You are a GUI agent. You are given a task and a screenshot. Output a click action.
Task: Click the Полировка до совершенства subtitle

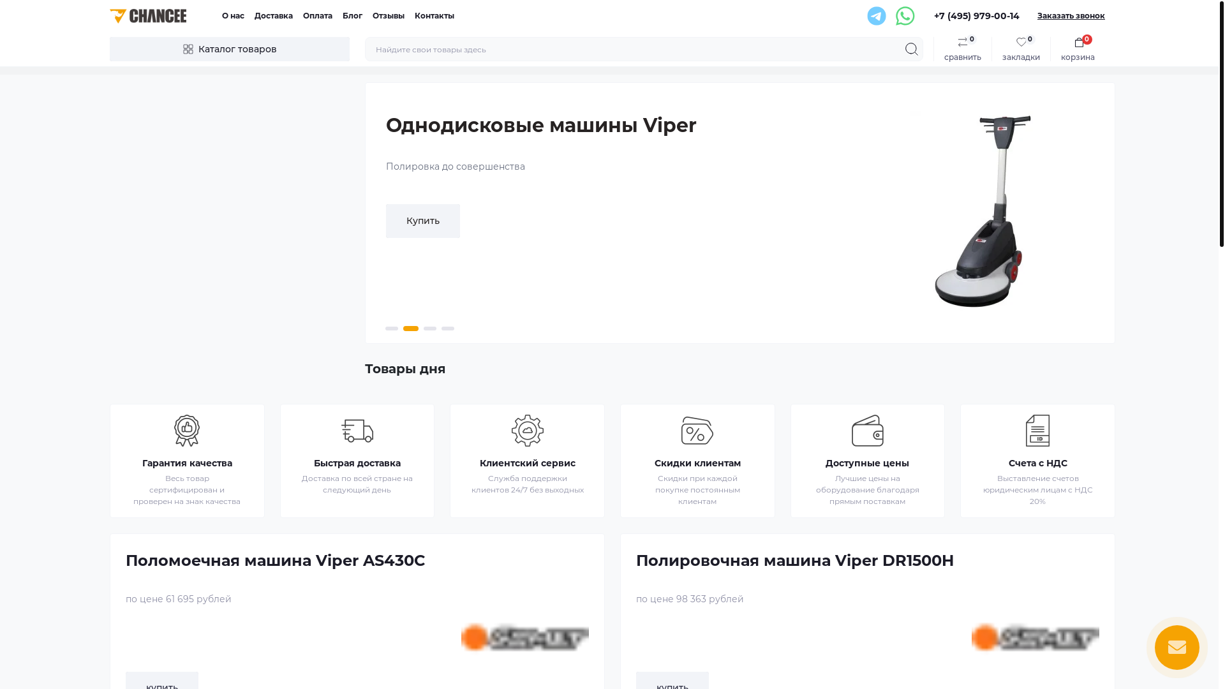point(456,167)
